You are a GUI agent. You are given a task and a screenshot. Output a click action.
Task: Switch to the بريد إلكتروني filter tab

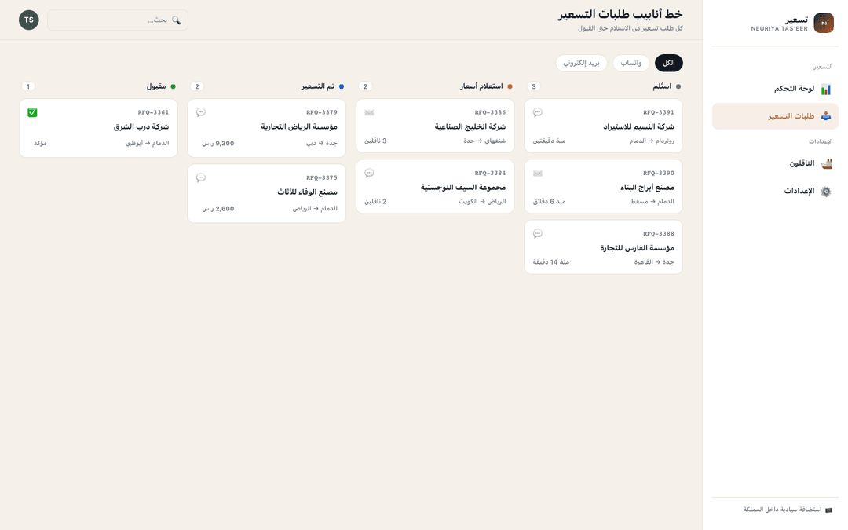(x=581, y=64)
